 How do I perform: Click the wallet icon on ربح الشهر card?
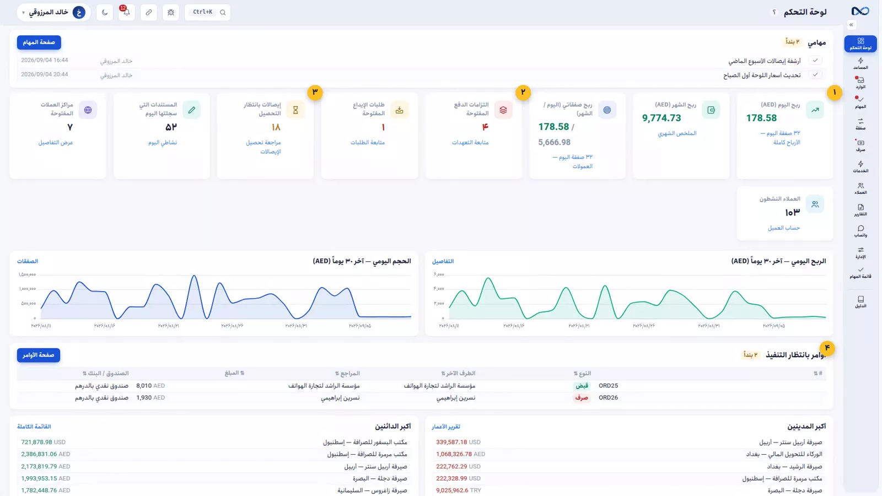711,110
